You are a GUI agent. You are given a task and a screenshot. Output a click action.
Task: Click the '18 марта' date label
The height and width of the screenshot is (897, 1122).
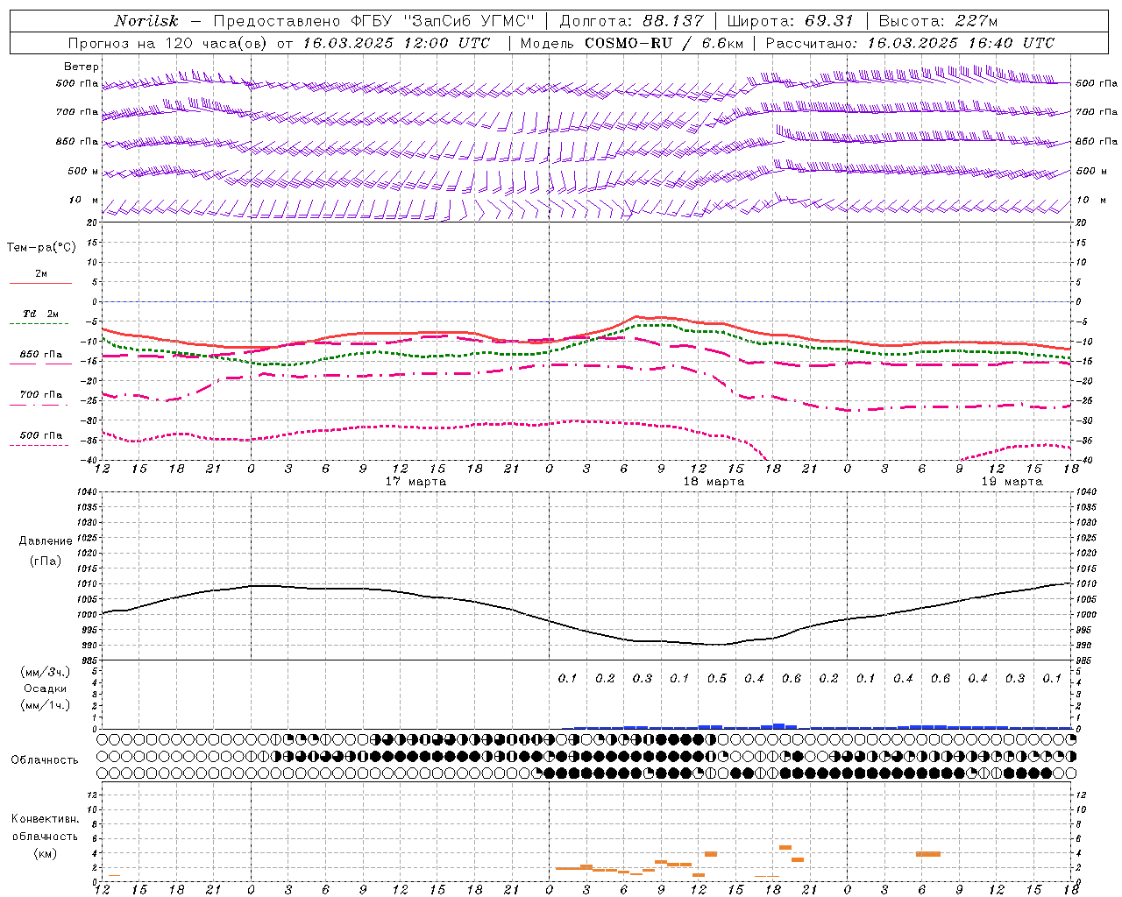coord(714,481)
